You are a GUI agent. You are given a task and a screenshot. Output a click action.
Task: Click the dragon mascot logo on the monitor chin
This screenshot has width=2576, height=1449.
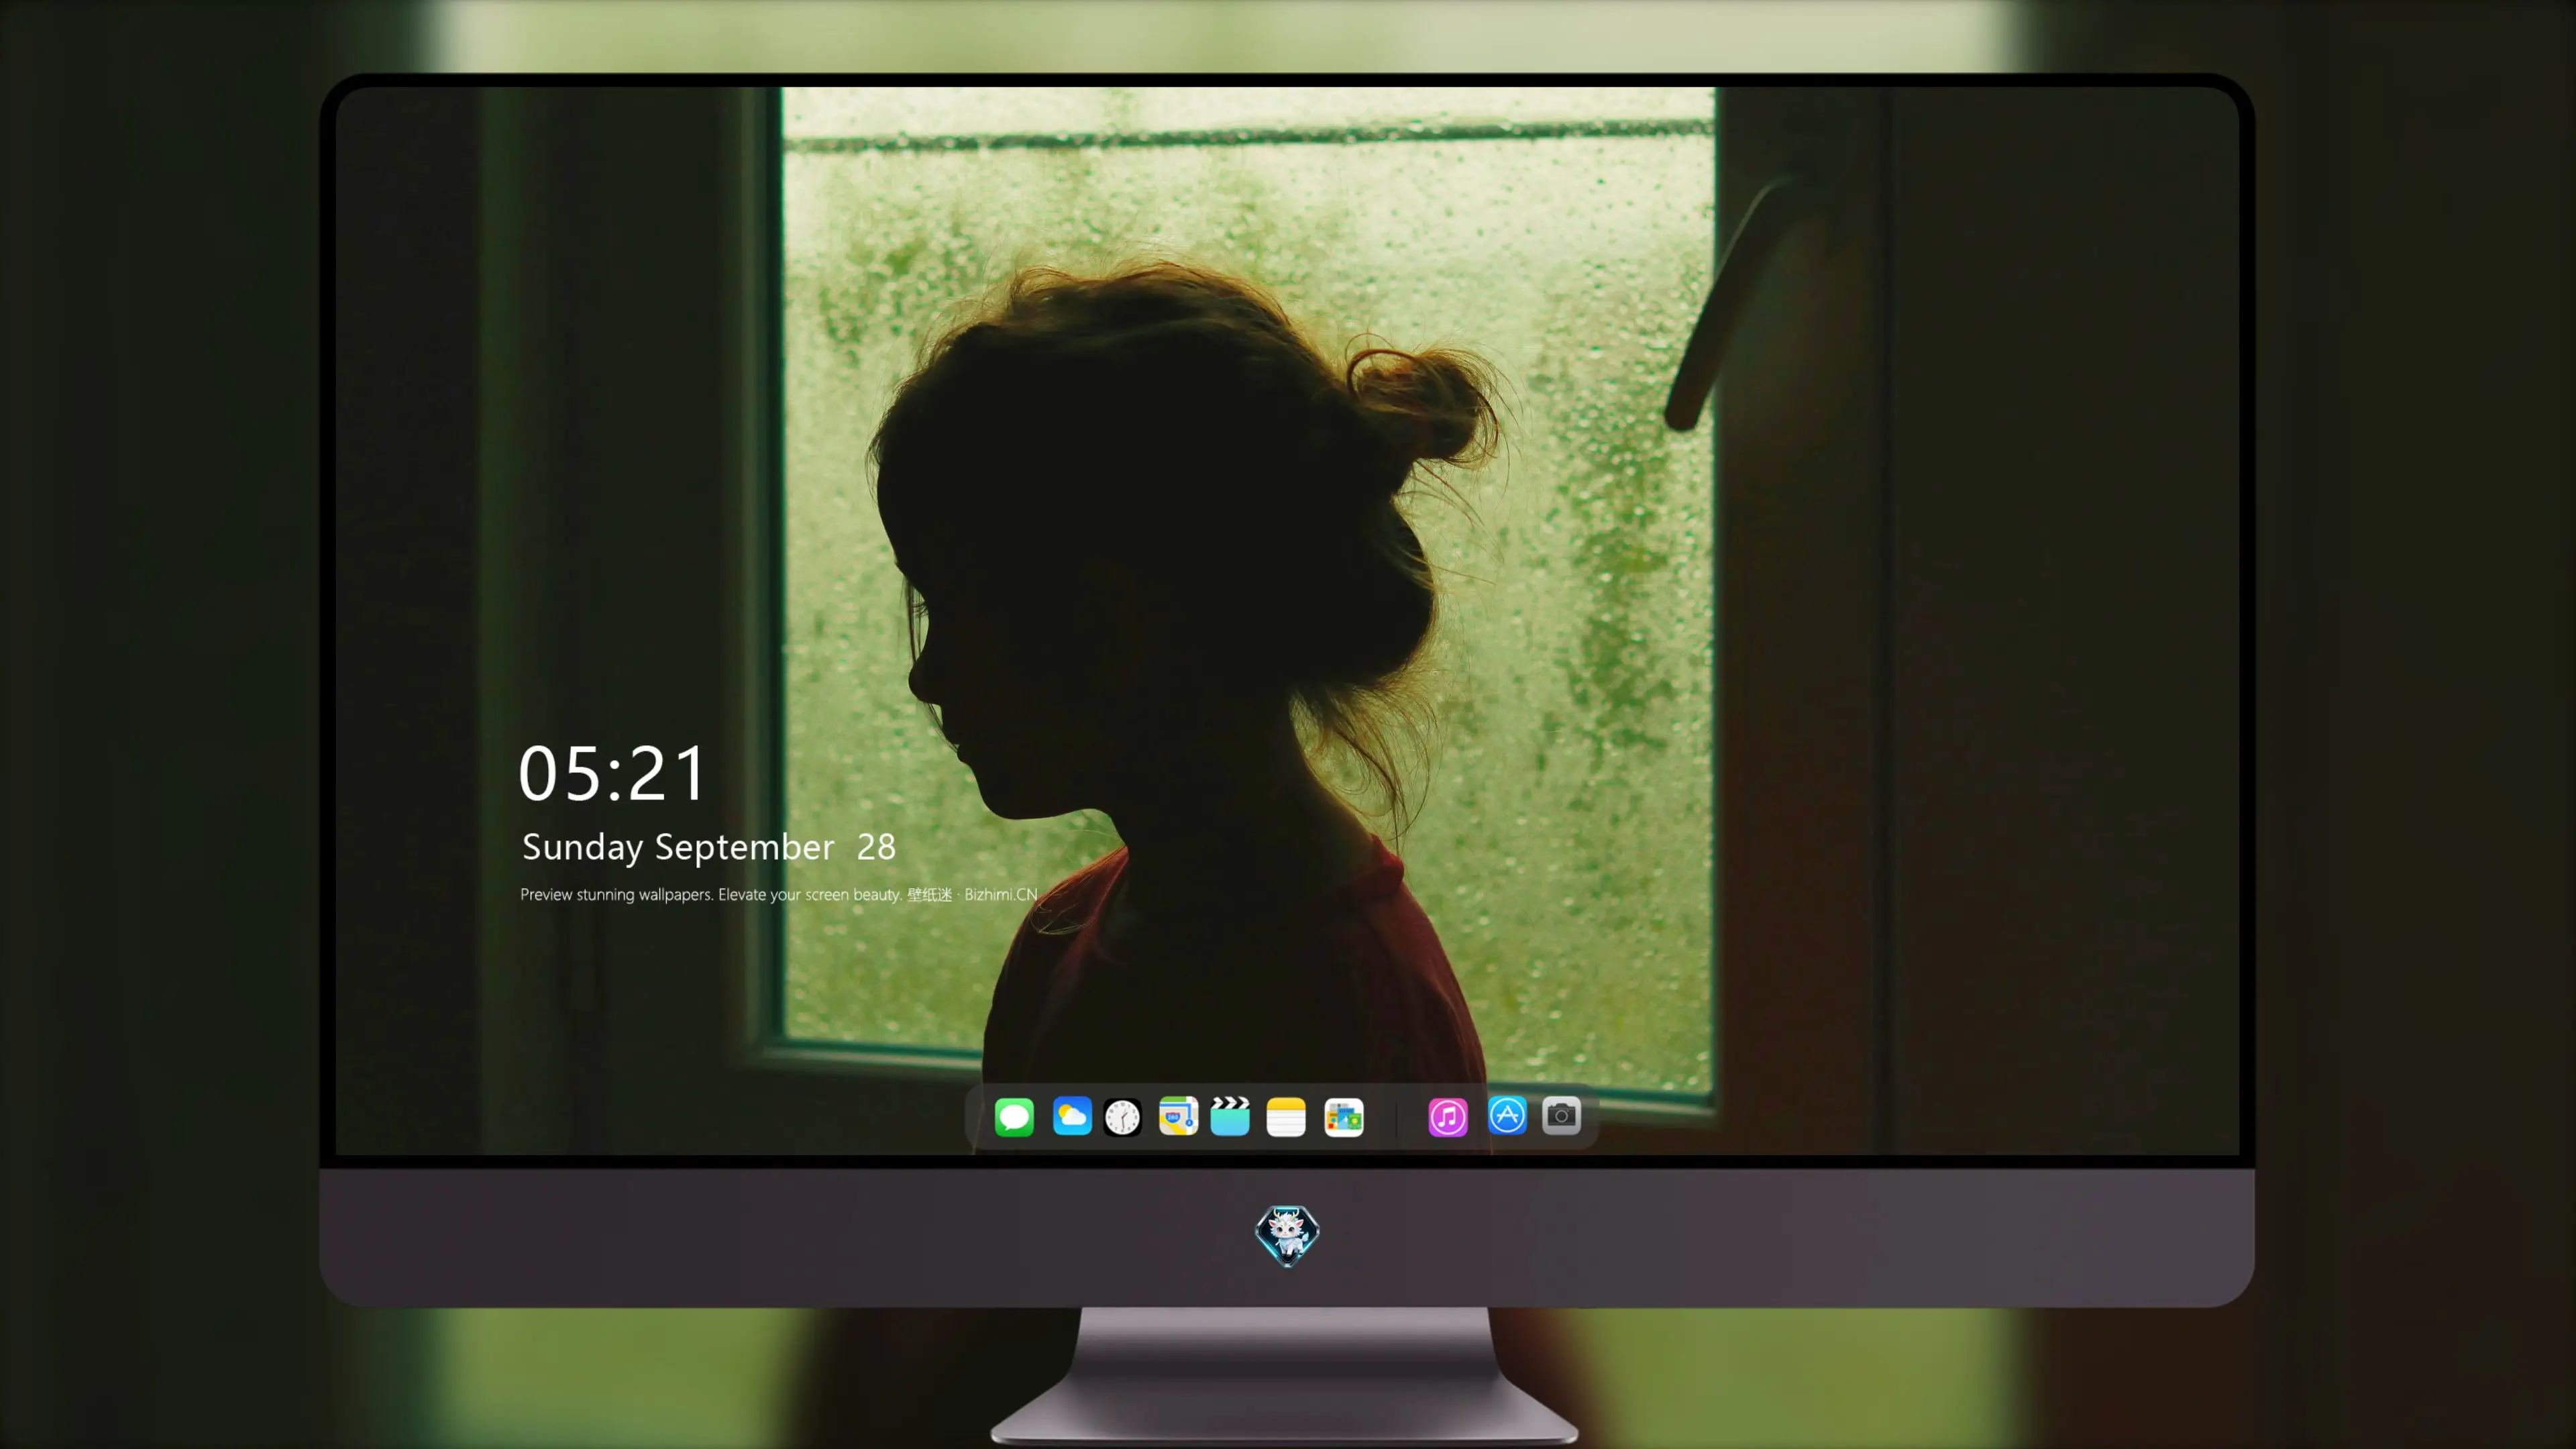point(1287,1236)
